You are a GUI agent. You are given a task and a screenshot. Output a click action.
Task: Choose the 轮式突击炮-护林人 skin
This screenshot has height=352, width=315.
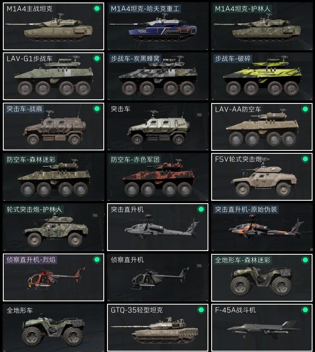click(x=54, y=227)
